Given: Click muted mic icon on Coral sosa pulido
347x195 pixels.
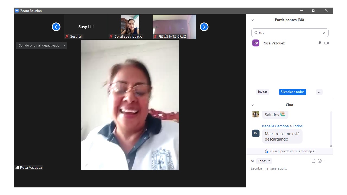Looking at the screenshot, I should click(x=111, y=36).
